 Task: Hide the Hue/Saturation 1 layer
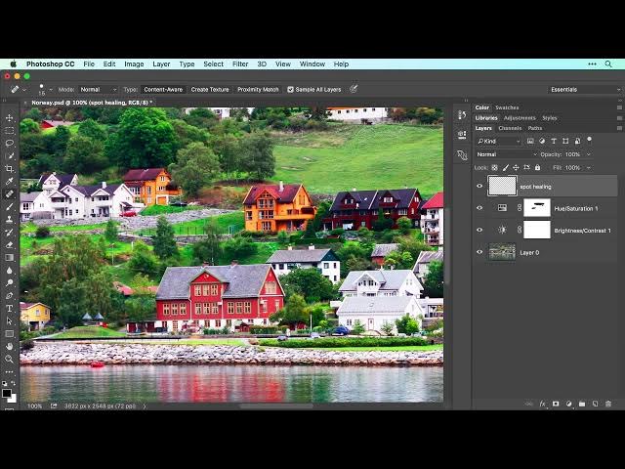point(479,208)
